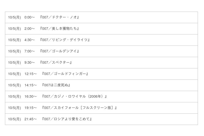Click the 14:15～ time slot
204x136 pixels.
click(31, 85)
